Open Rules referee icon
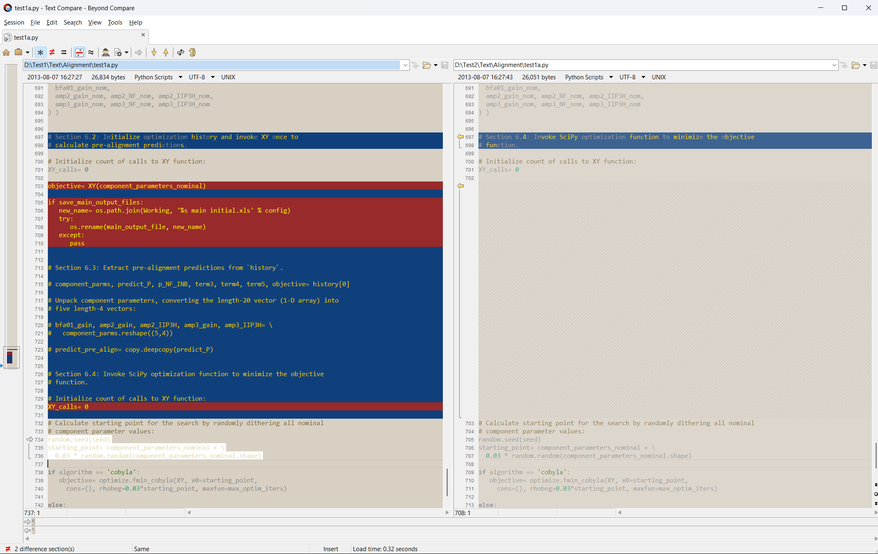The image size is (878, 554). [x=106, y=52]
